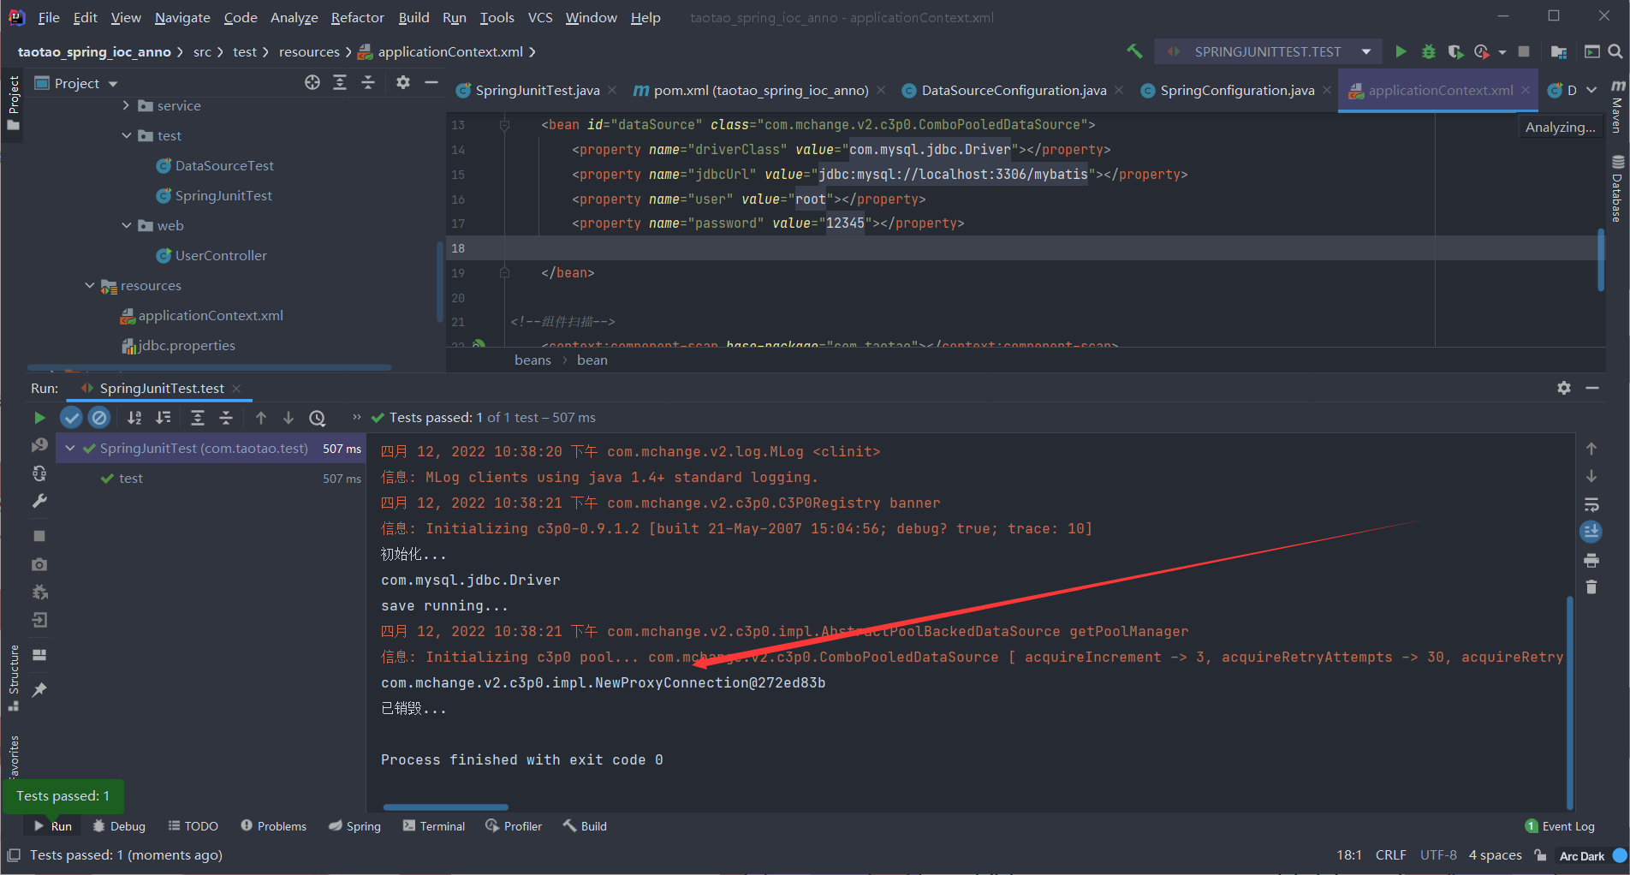Sort test results by duration

click(x=163, y=418)
